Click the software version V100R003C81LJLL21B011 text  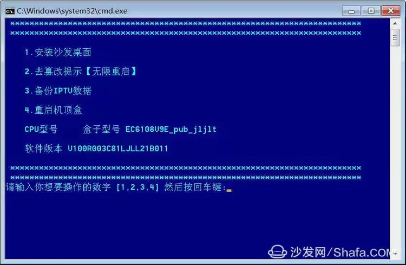click(x=118, y=148)
